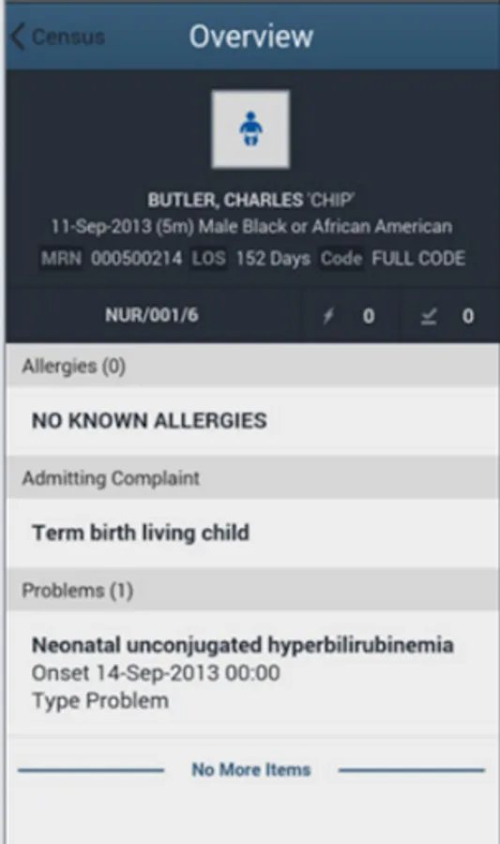Open the Term birth living child entry
Image resolution: width=500 pixels, height=844 pixels.
point(252,533)
